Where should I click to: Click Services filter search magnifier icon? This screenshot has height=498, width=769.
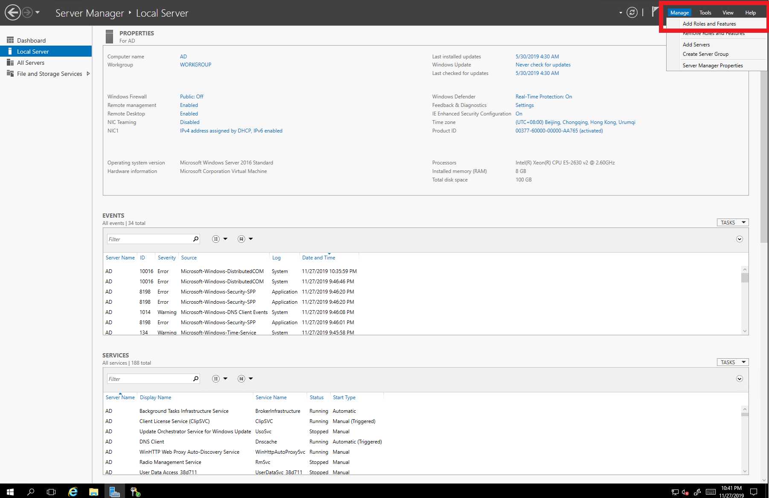pyautogui.click(x=196, y=379)
